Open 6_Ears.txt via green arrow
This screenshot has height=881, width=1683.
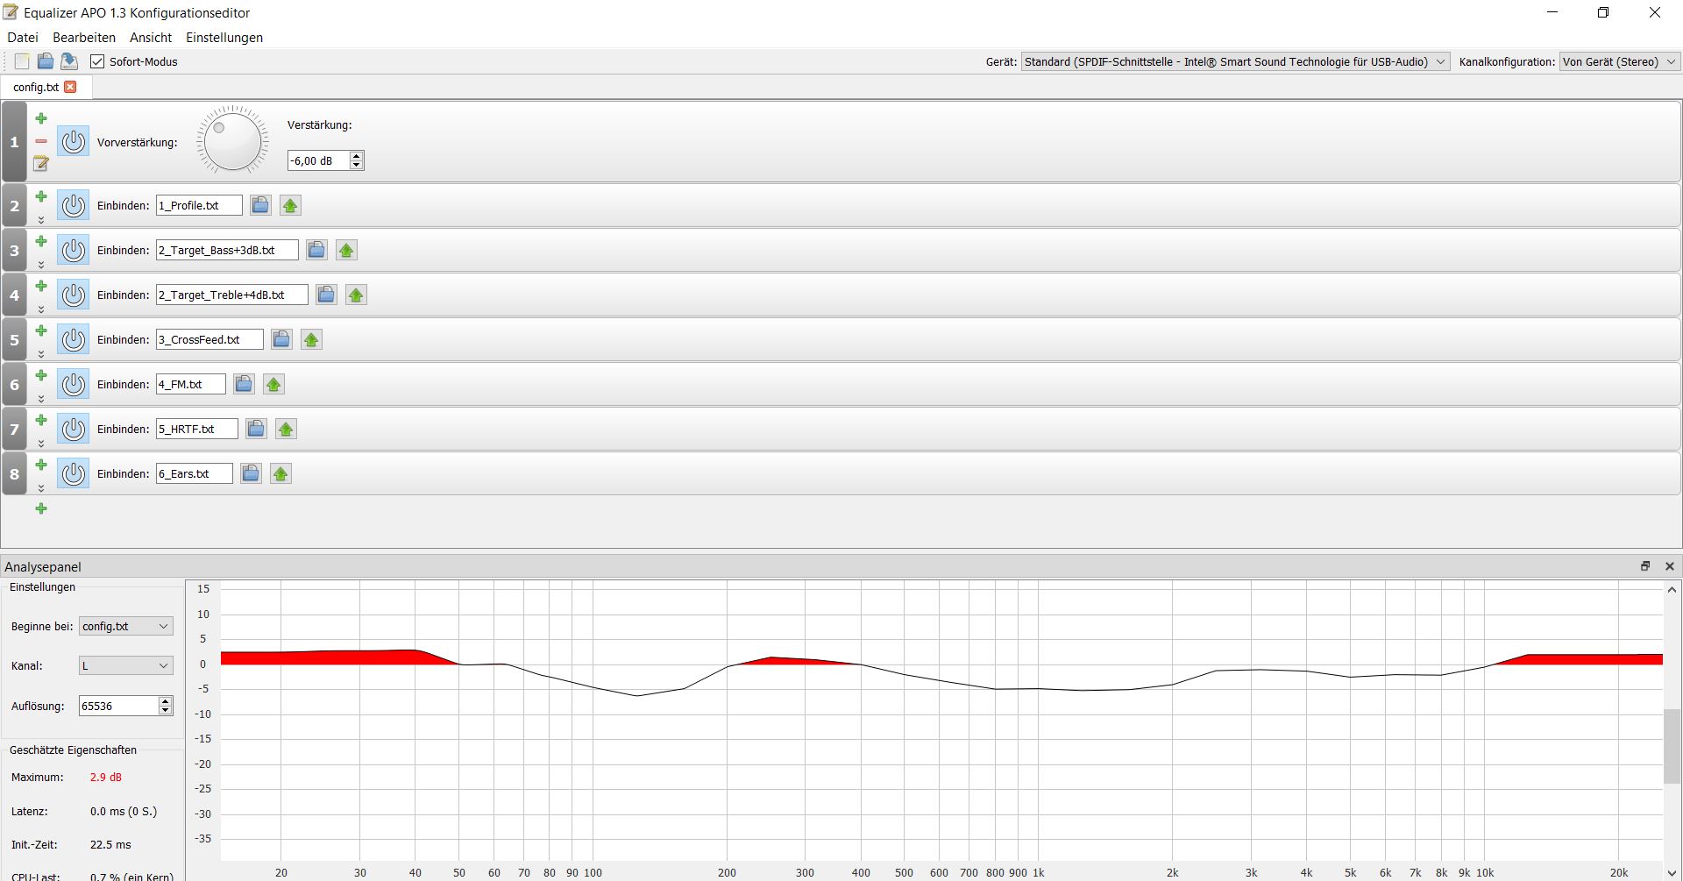[x=280, y=473]
